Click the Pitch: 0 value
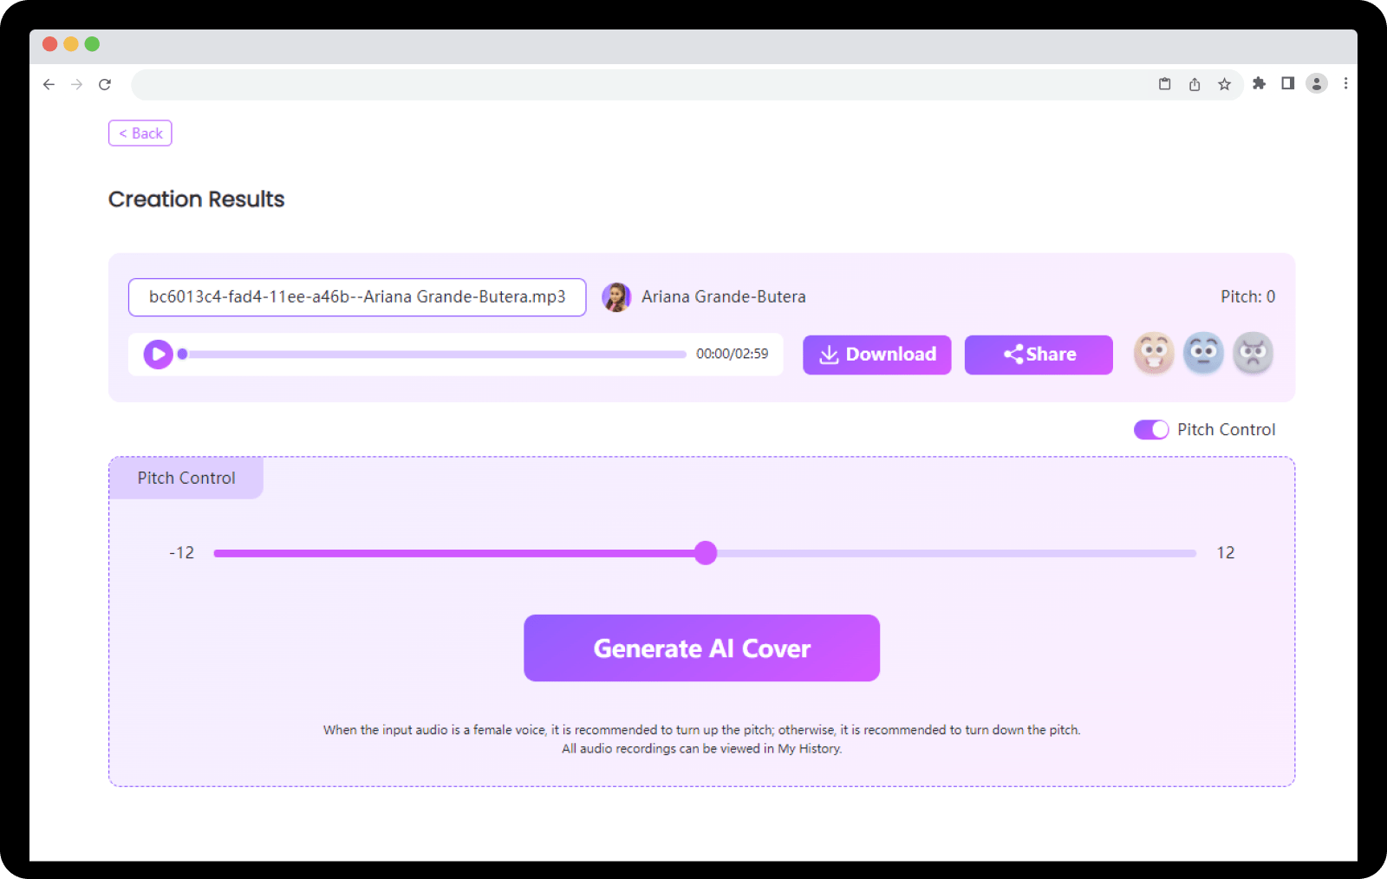Viewport: 1387px width, 879px height. coord(1247,296)
